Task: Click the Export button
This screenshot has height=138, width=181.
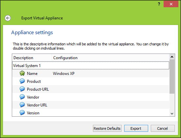Action: coord(136,128)
